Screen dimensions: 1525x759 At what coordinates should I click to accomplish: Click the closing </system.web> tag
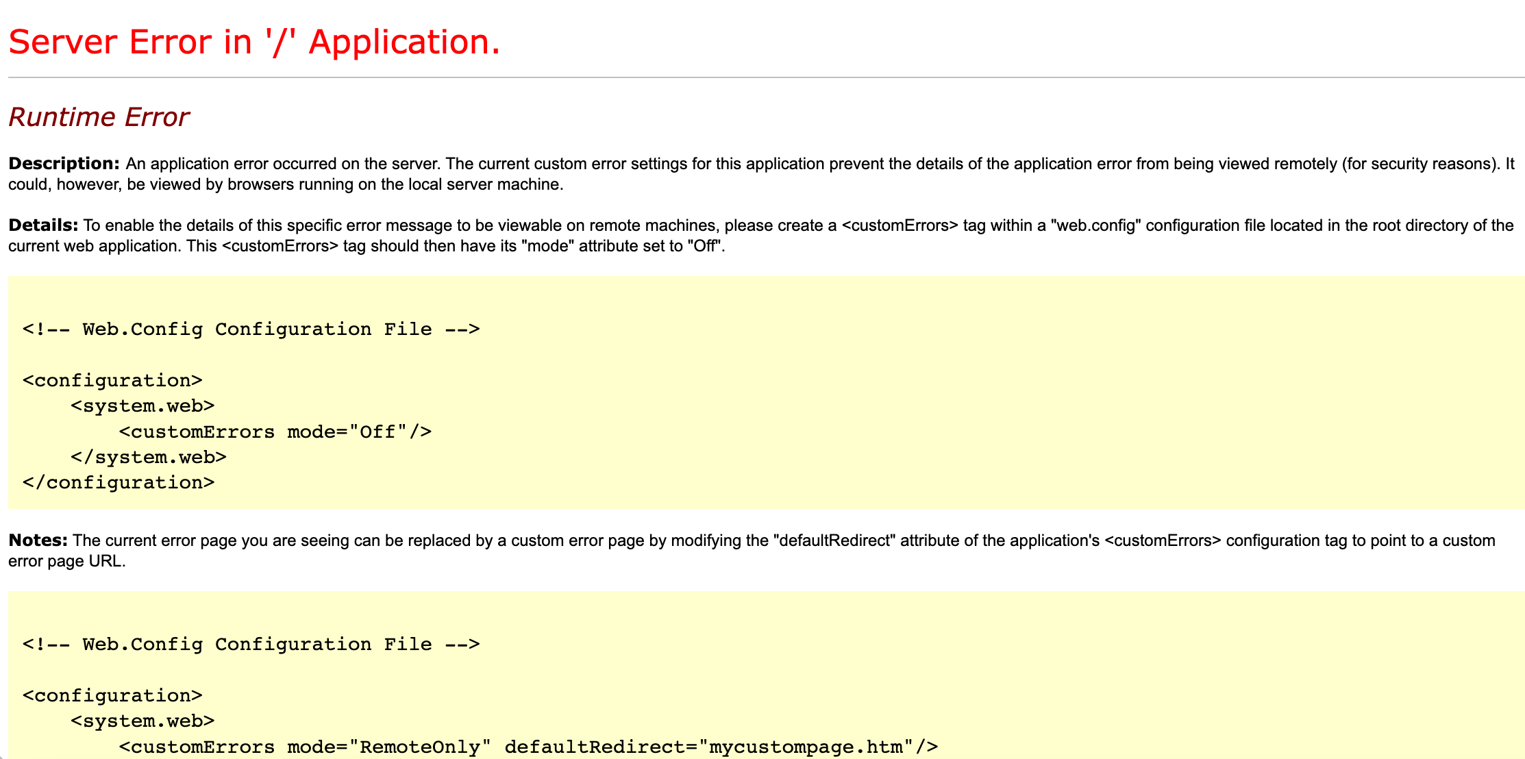pyautogui.click(x=148, y=458)
